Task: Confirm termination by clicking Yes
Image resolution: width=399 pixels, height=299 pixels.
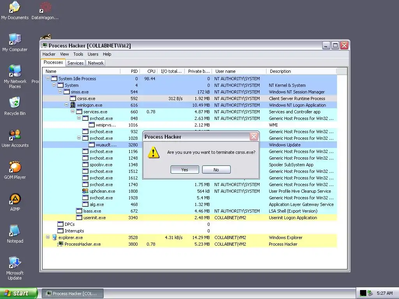Action: 185,170
